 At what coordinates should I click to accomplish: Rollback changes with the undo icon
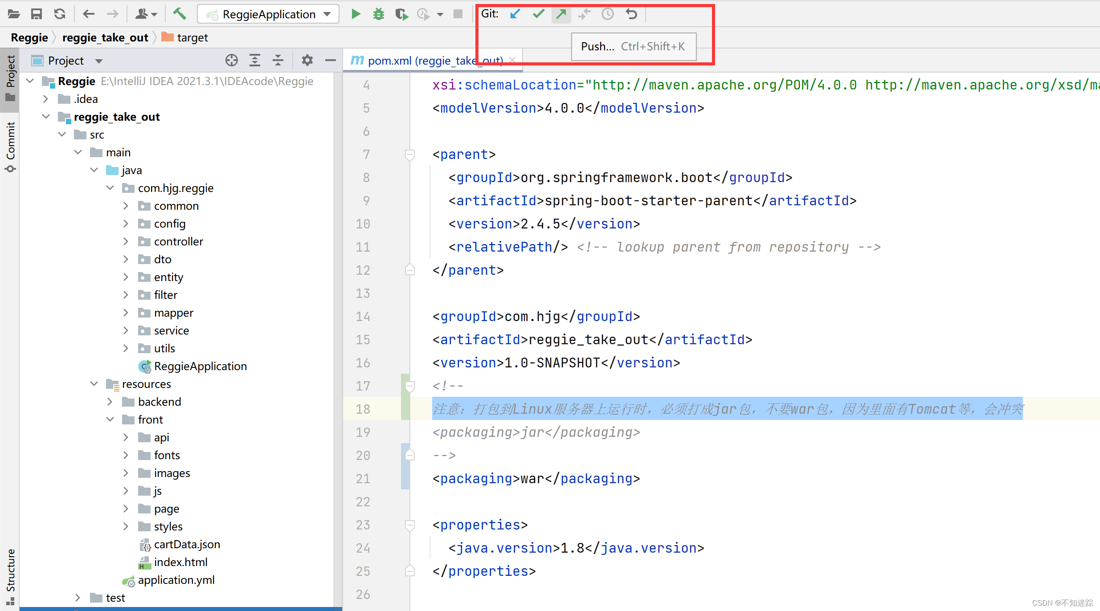coord(631,14)
